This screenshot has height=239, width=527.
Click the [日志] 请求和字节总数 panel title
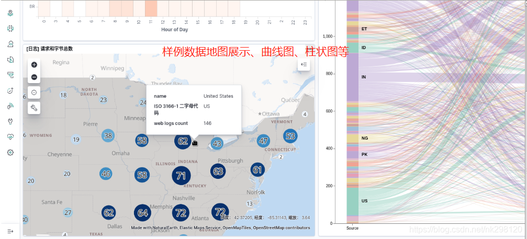tap(49, 49)
